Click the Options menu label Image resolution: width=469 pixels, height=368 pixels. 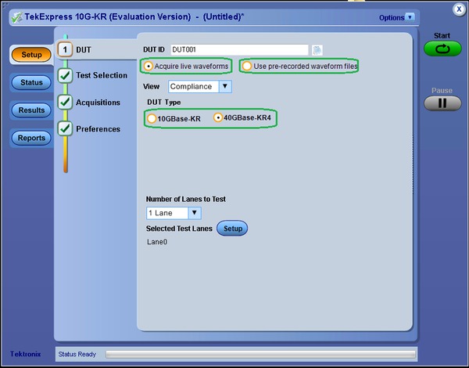[392, 18]
